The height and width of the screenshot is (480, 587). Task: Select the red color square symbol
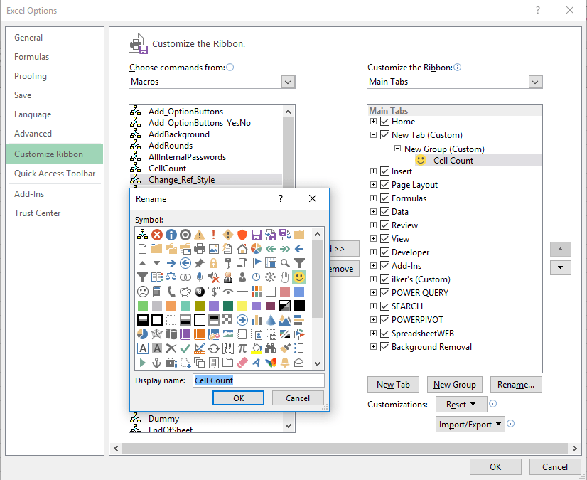click(x=286, y=291)
